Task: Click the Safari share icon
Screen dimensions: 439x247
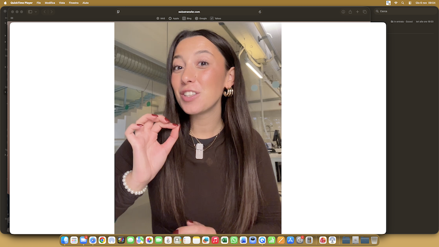Action: click(x=350, y=11)
